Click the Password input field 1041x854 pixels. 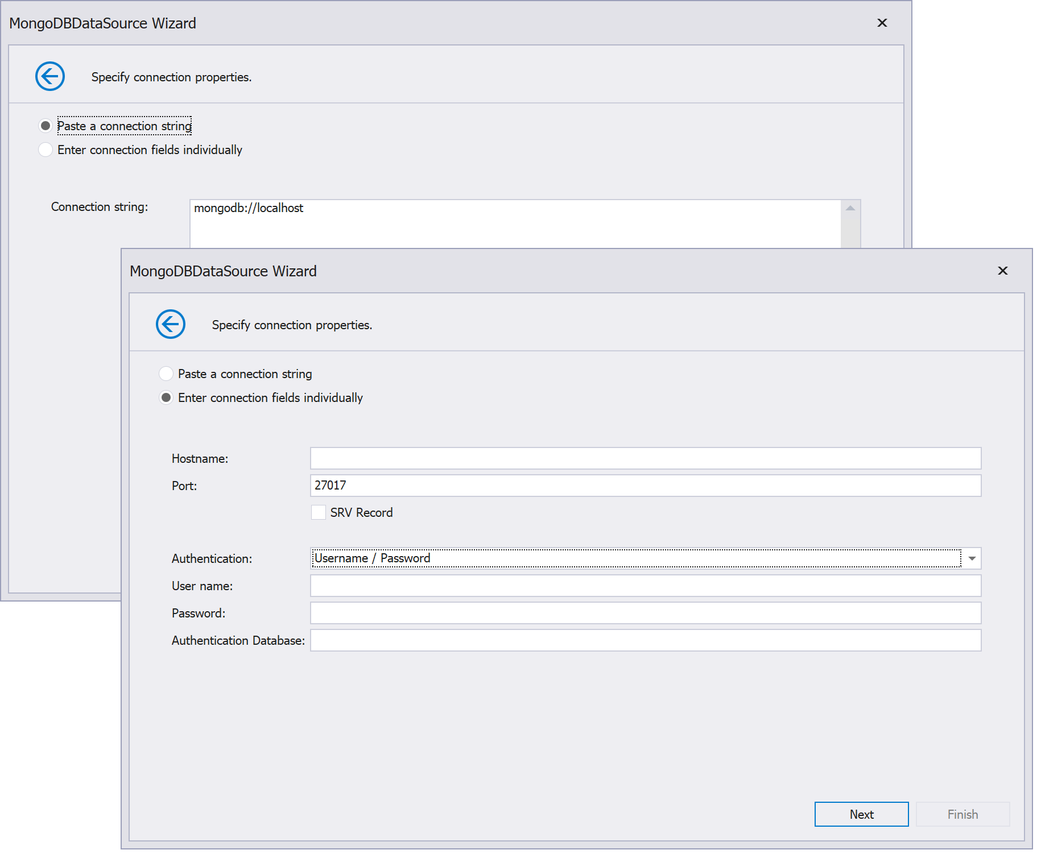coord(645,613)
